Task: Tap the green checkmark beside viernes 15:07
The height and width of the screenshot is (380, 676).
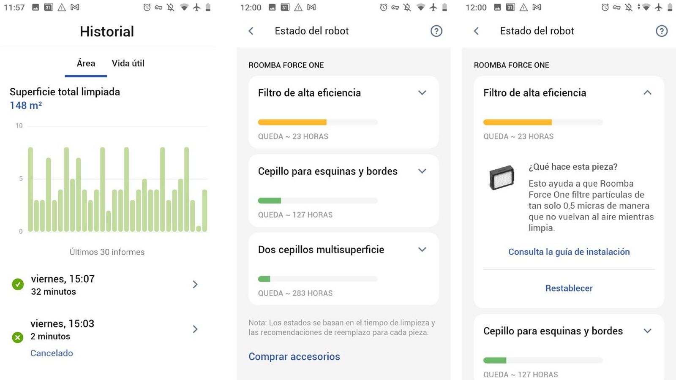Action: point(17,284)
